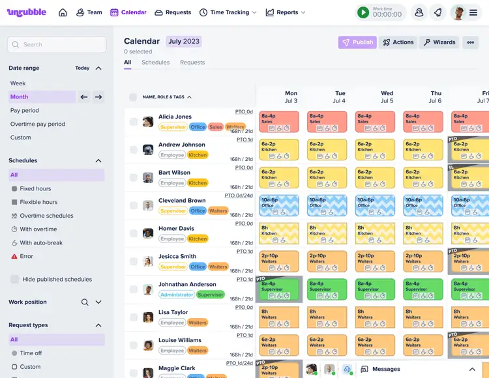Image resolution: width=489 pixels, height=378 pixels.
Task: Check the Hide published schedules checkbox
Action: 14,279
